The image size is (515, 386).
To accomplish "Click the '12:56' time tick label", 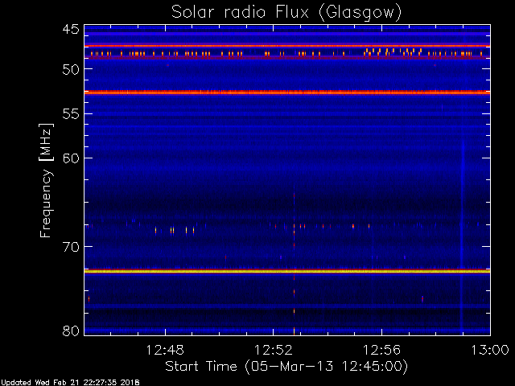I will [x=381, y=350].
